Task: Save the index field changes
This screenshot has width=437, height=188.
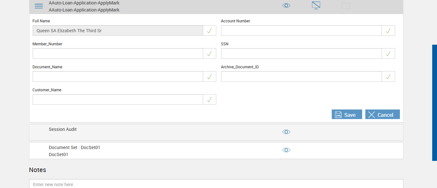Action: point(347,115)
